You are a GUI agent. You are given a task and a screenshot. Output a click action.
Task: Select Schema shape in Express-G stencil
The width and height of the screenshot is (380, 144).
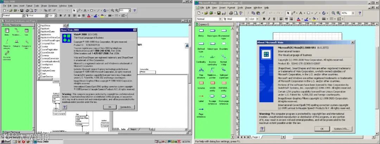pyautogui.click(x=201, y=84)
